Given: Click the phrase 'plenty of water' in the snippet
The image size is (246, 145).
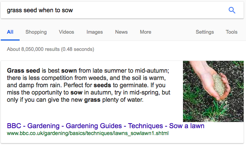Looking at the screenshot, I should pos(123,100).
